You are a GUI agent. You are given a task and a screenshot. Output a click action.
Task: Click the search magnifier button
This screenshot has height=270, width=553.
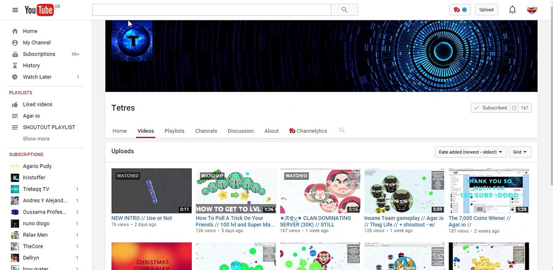(344, 10)
